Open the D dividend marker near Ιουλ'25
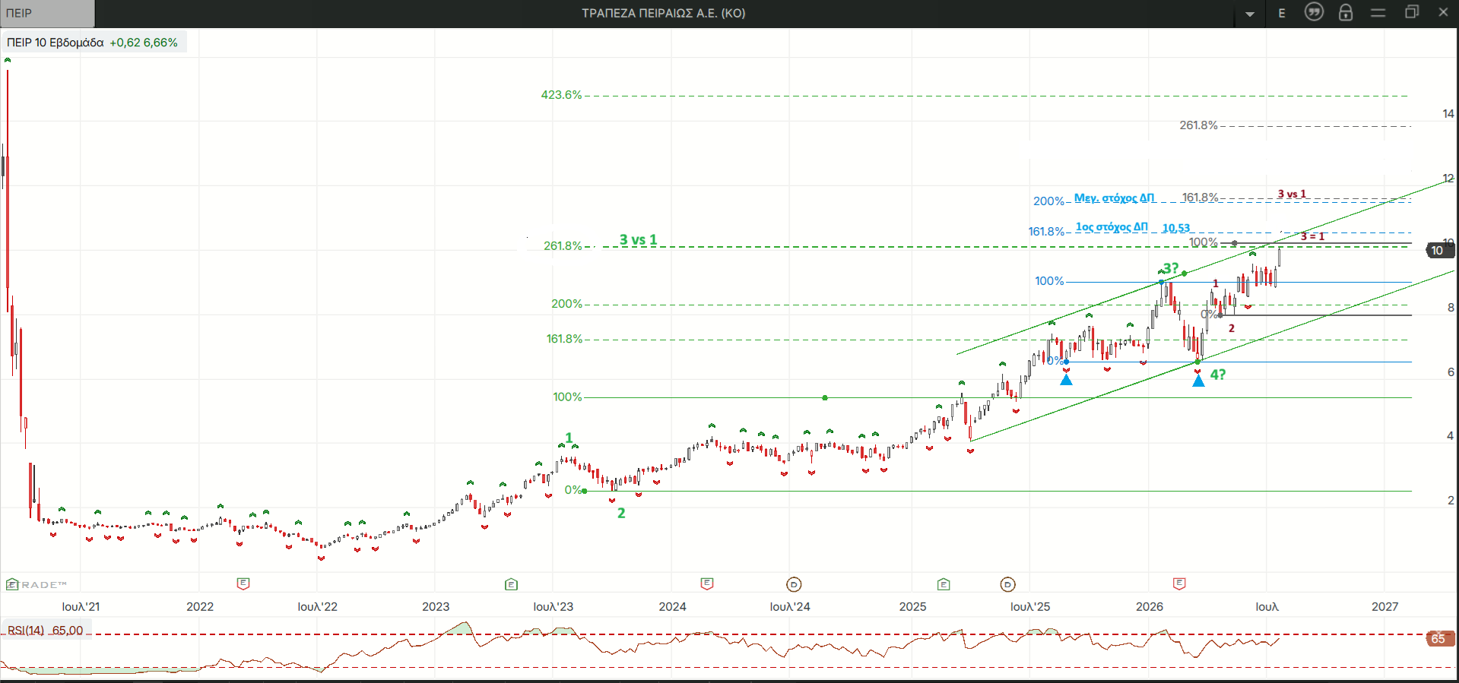Image resolution: width=1459 pixels, height=683 pixels. pyautogui.click(x=1007, y=584)
